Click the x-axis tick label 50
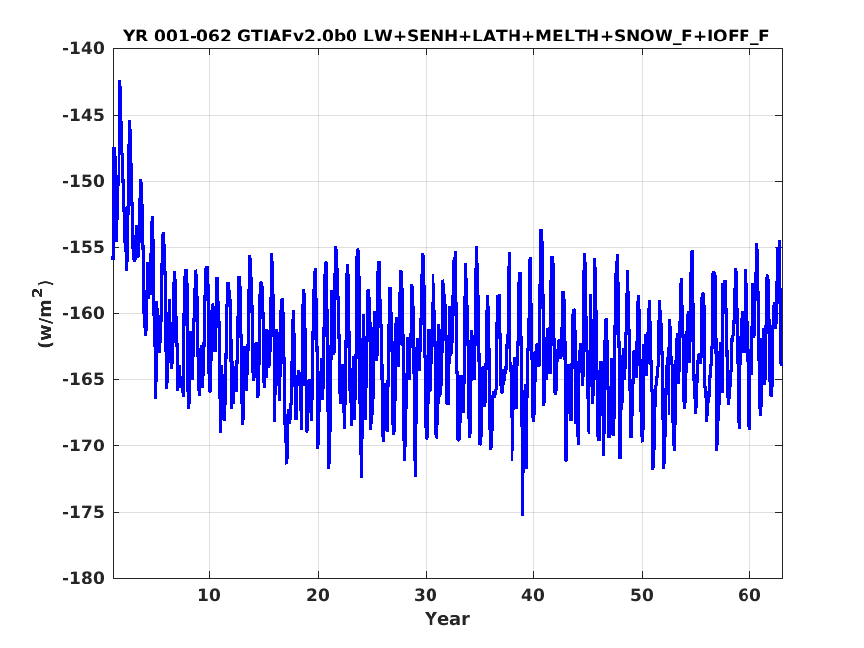The height and width of the screenshot is (648, 864). [x=642, y=595]
